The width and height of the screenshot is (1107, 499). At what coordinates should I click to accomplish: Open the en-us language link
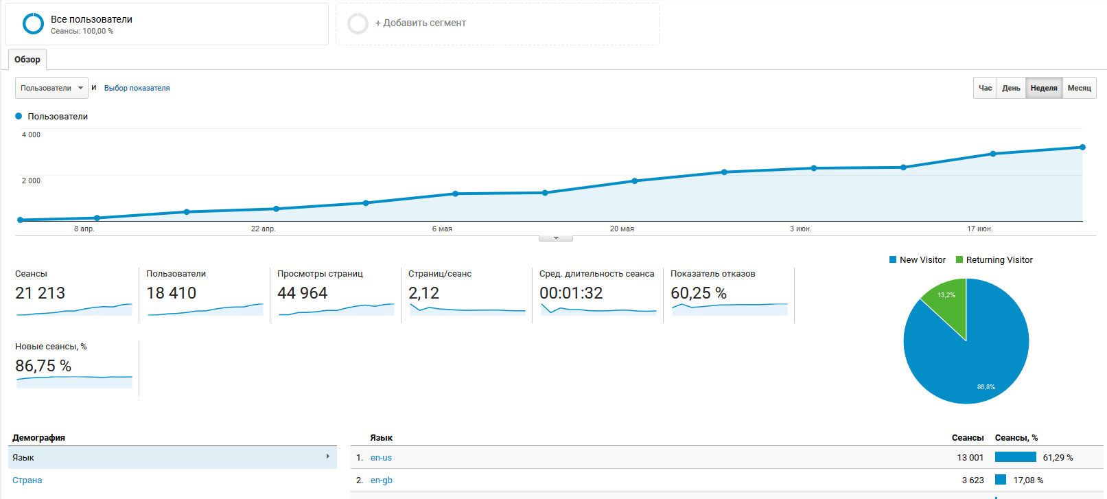coord(381,458)
